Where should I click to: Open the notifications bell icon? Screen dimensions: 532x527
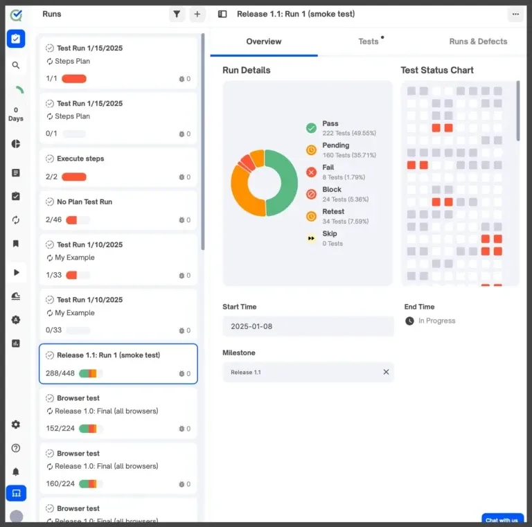(16, 472)
